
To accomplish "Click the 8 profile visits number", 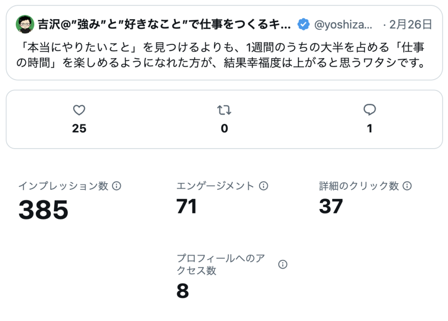I will (182, 291).
